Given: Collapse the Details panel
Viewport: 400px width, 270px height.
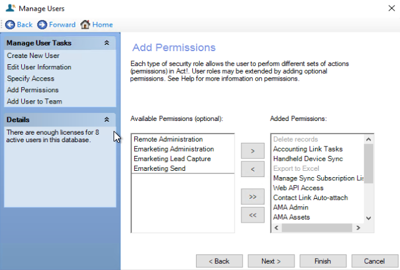Looking at the screenshot, I should pyautogui.click(x=107, y=119).
